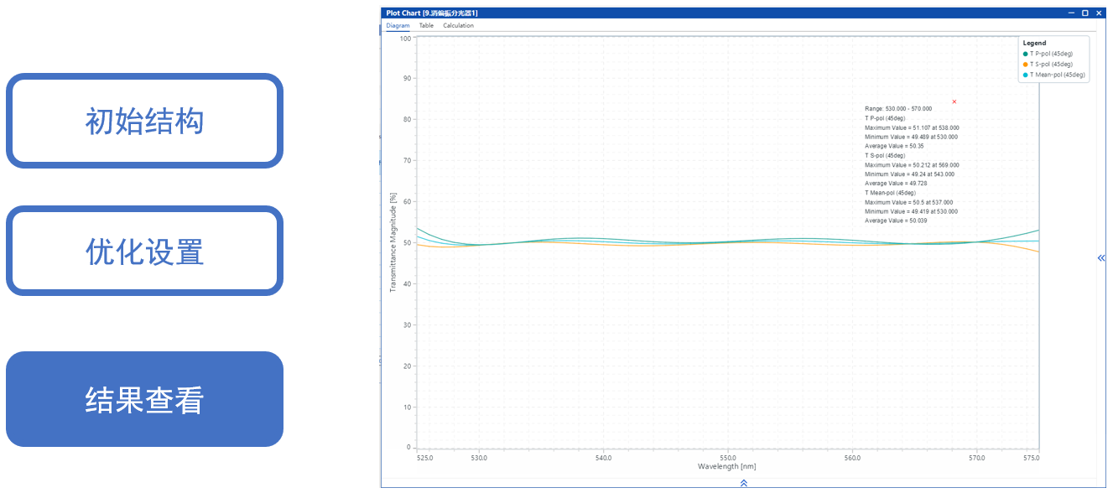Toggle T Mean-pol (45deg) legend entry
Viewport: 1113px width, 493px height.
click(1057, 75)
